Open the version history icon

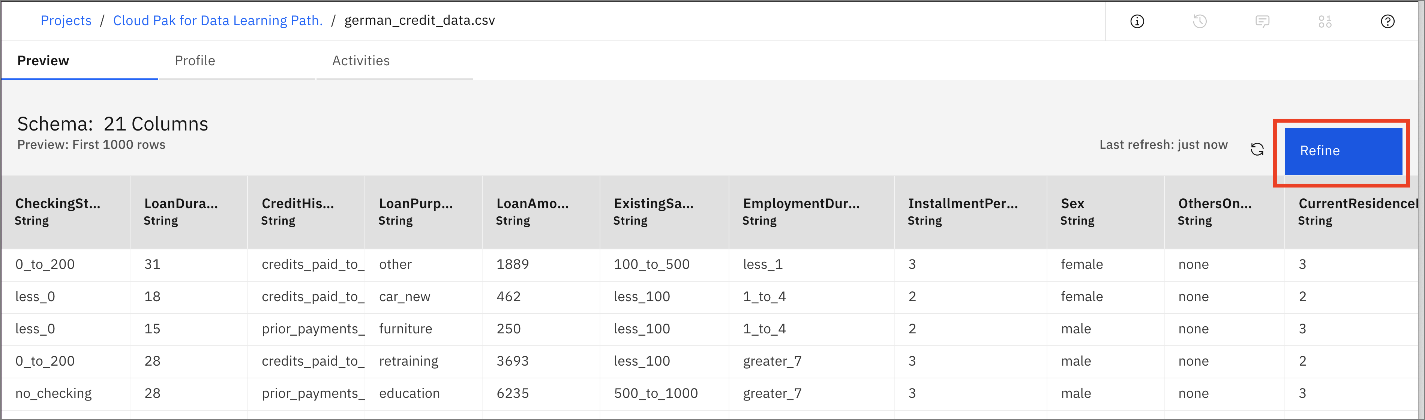(x=1199, y=22)
